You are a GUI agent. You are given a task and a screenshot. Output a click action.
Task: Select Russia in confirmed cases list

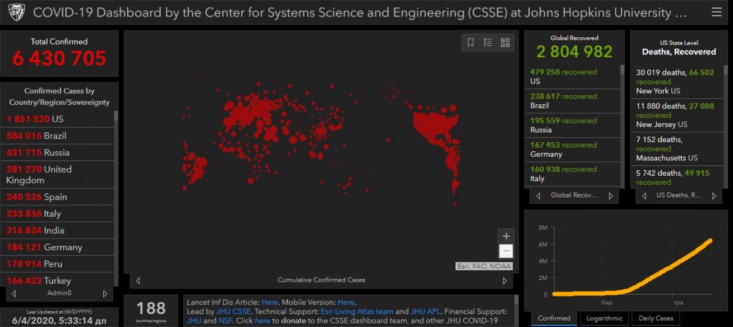click(x=57, y=153)
